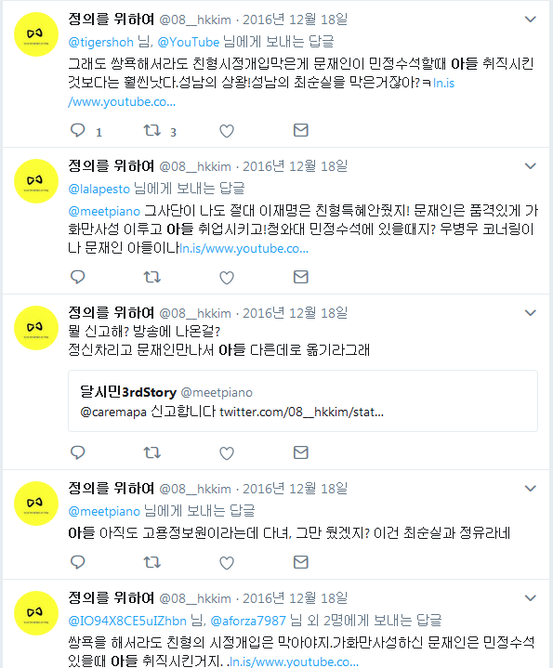This screenshot has width=553, height=668.
Task: Open @lalapesto profile link
Action: tap(99, 189)
